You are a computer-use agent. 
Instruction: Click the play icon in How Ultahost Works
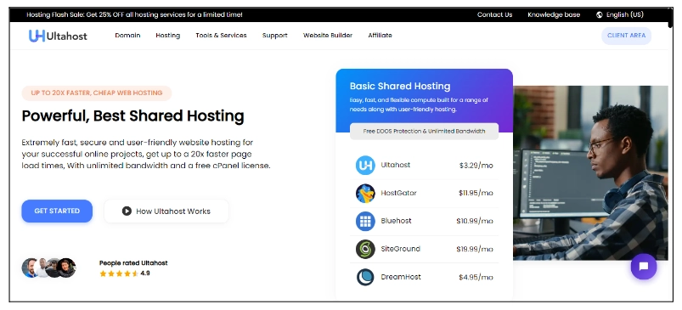[127, 211]
